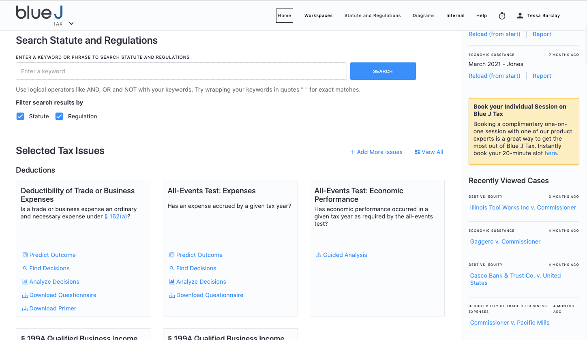Click Analyze Decisions for Deductibility of Trade Expenses
Screen dimensions: 587x340
[x=54, y=282]
